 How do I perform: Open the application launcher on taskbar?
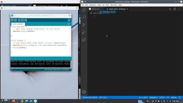click(x=2, y=101)
